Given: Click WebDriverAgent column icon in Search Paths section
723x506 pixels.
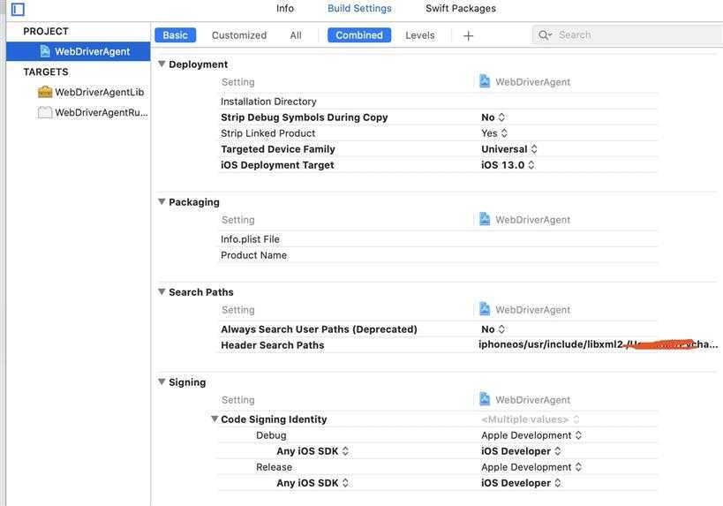Looking at the screenshot, I should tap(484, 309).
